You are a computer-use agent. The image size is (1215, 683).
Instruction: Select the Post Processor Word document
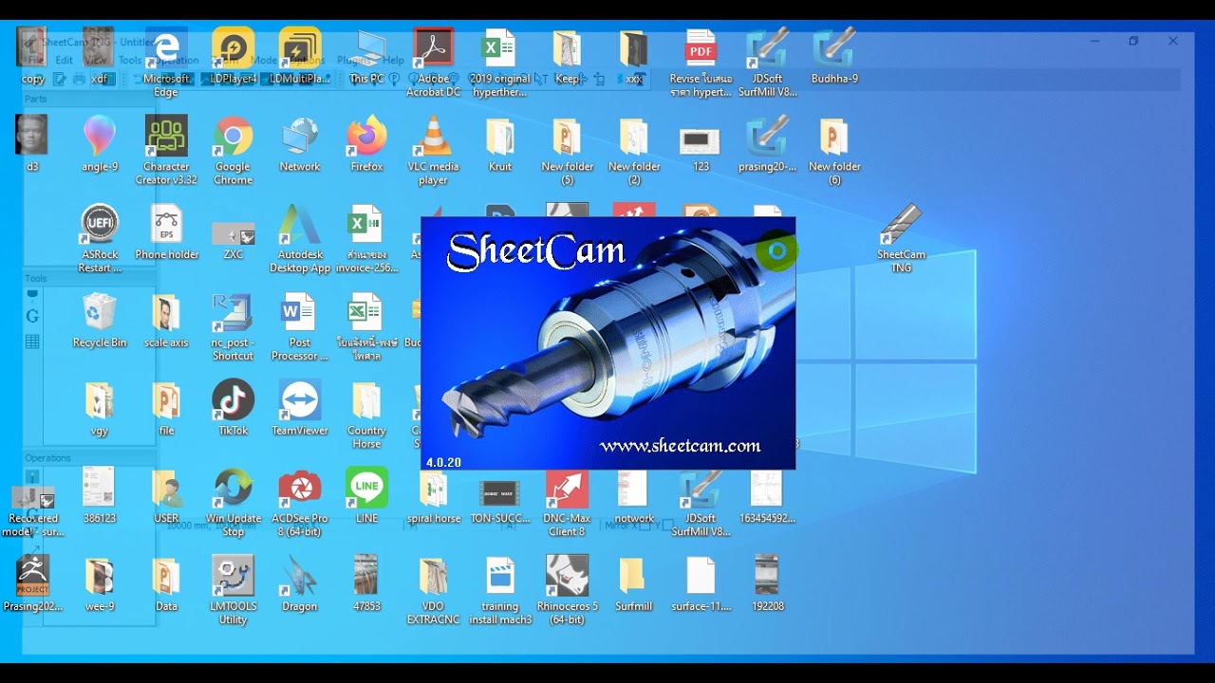[x=300, y=326]
